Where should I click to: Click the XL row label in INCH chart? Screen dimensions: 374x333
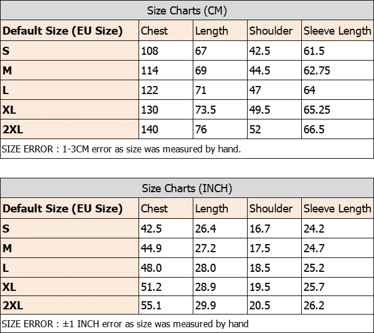click(9, 287)
